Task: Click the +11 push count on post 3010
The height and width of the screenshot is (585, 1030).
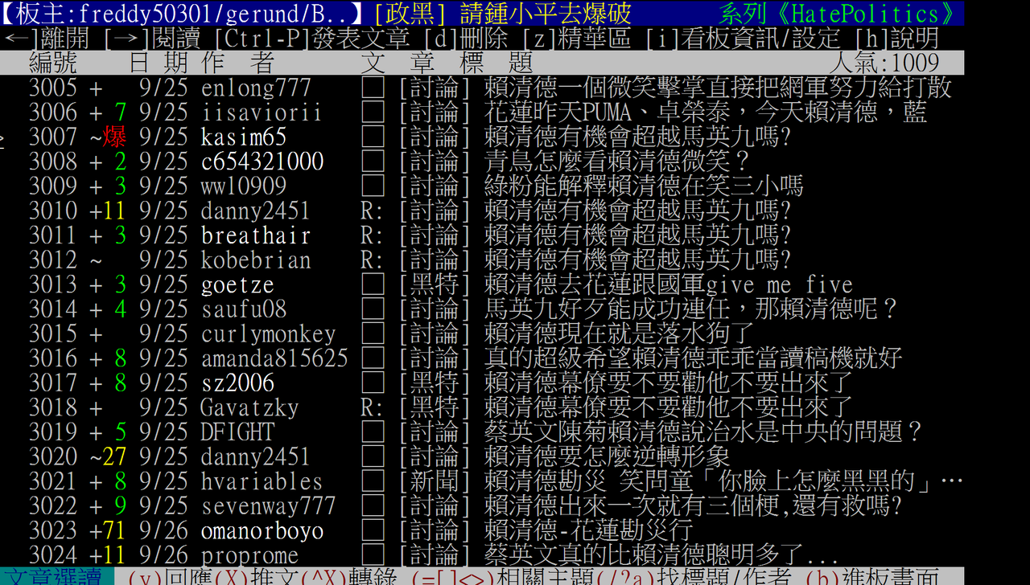Action: point(109,211)
